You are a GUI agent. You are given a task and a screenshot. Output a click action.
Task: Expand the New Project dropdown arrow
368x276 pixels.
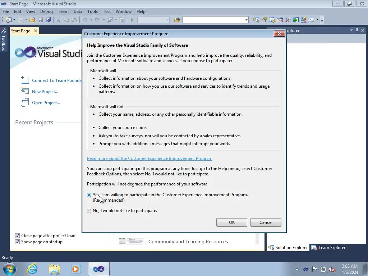click(x=14, y=20)
